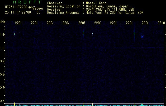Click the yellow bottom marker below the 2209 cluster

(142, 104)
